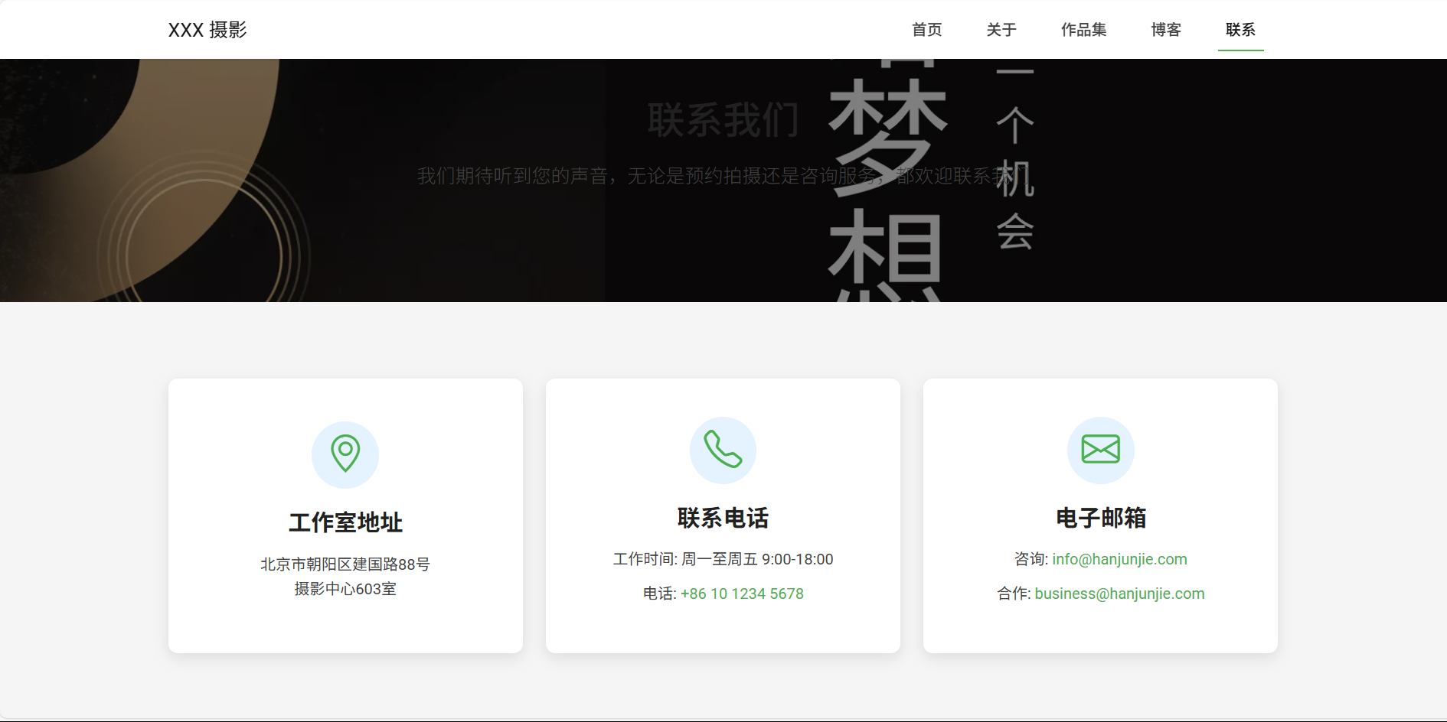Screen dimensions: 1447x722
Task: Navigate to the 博客 page
Action: [1166, 30]
